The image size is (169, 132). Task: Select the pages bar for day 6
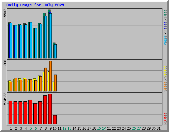point(36,43)
